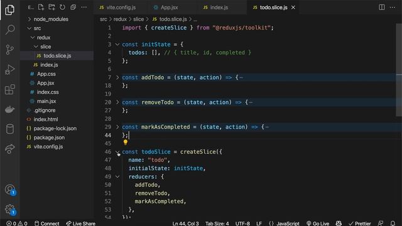Change Tab Size: 4 indentation setting
The width and height of the screenshot is (402, 226).
click(217, 223)
